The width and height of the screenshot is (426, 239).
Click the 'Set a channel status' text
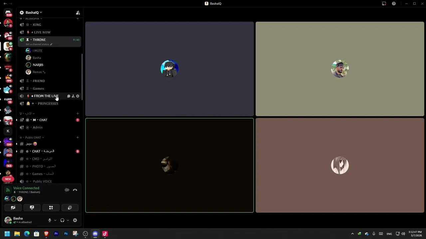pos(37,44)
